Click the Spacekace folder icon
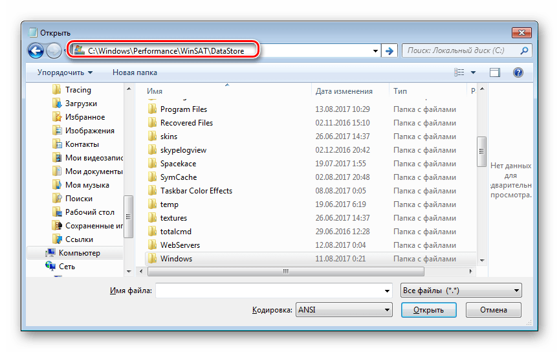The width and height of the screenshot is (559, 352). click(x=152, y=163)
